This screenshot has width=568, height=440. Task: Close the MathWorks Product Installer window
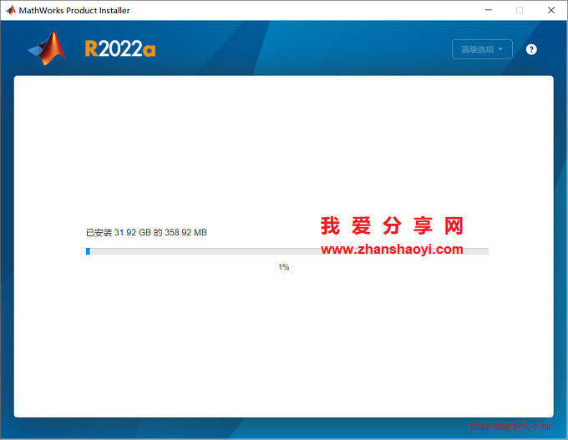pos(551,10)
